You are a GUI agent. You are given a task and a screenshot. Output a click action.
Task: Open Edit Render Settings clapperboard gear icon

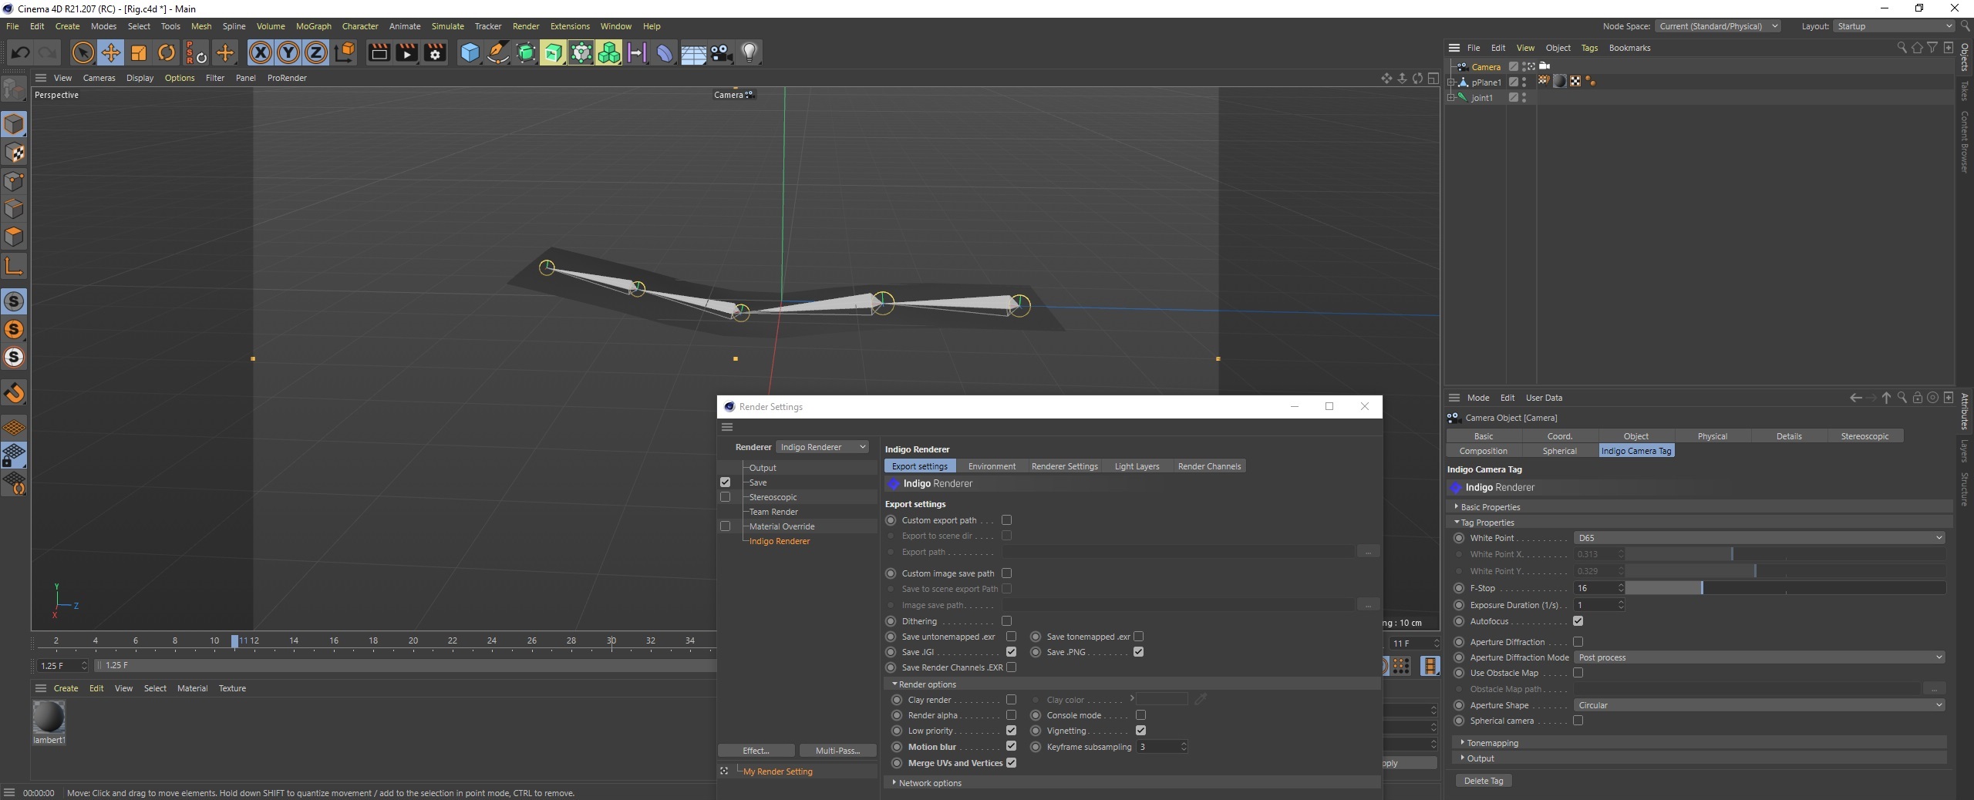435,52
